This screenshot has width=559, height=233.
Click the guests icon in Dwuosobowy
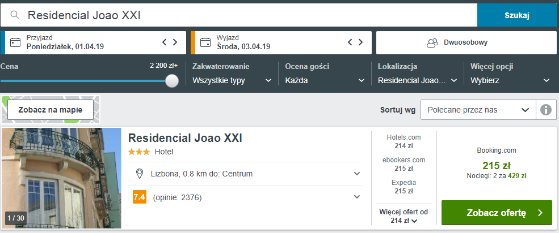pos(432,42)
